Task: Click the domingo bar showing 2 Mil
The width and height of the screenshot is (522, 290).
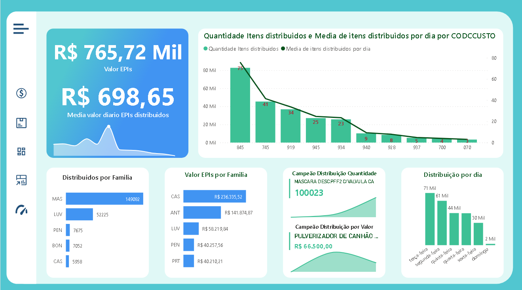Action: [x=490, y=244]
